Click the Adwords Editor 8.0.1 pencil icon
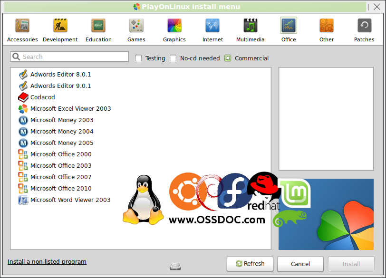The image size is (386, 278). 23,74
